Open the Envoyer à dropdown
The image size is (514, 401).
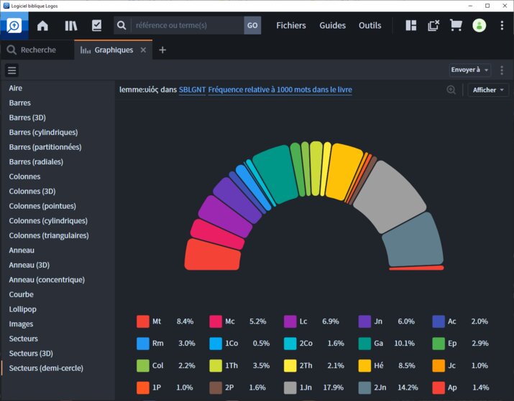[x=469, y=70]
